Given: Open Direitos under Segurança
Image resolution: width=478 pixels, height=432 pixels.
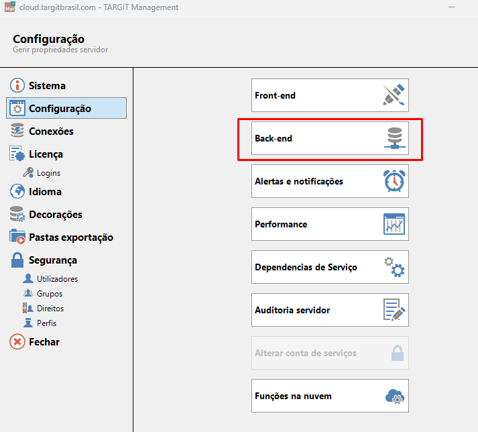Looking at the screenshot, I should (x=50, y=308).
